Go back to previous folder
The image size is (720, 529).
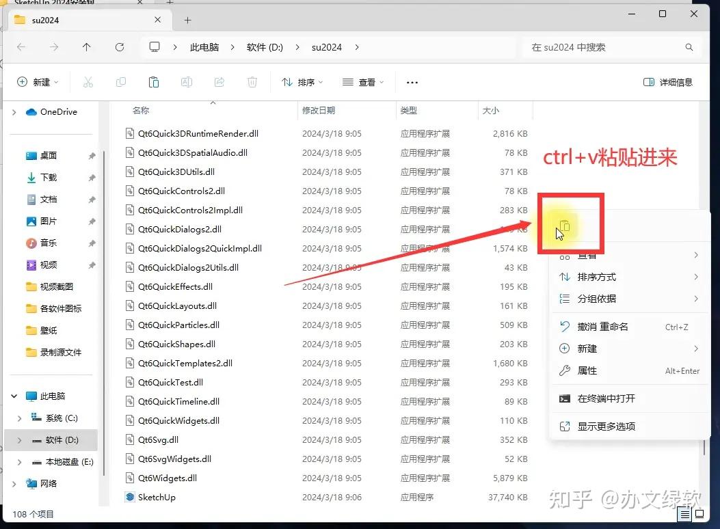click(x=21, y=46)
